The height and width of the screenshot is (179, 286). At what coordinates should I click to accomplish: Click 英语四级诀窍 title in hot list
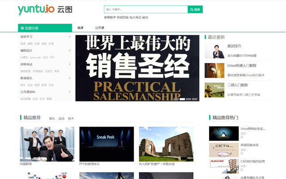point(249,145)
